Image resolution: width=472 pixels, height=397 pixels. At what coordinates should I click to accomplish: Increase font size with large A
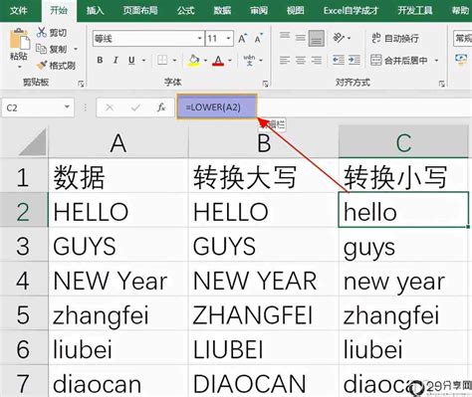tap(243, 39)
